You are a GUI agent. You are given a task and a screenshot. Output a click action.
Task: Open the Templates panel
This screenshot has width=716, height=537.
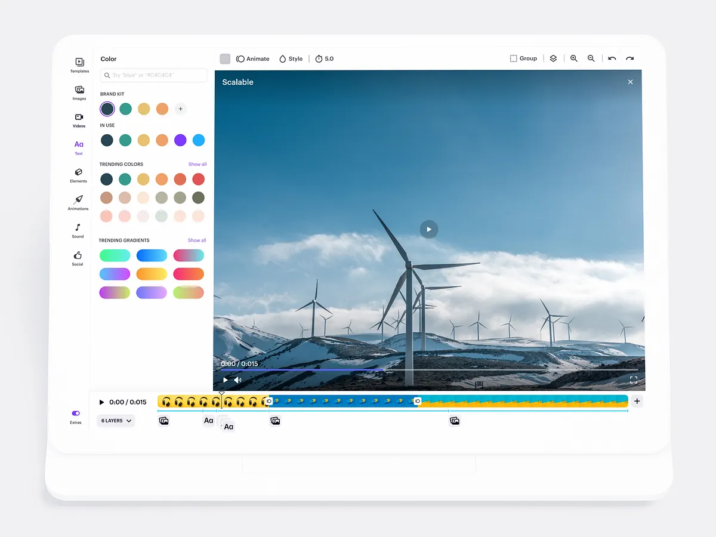click(x=79, y=65)
